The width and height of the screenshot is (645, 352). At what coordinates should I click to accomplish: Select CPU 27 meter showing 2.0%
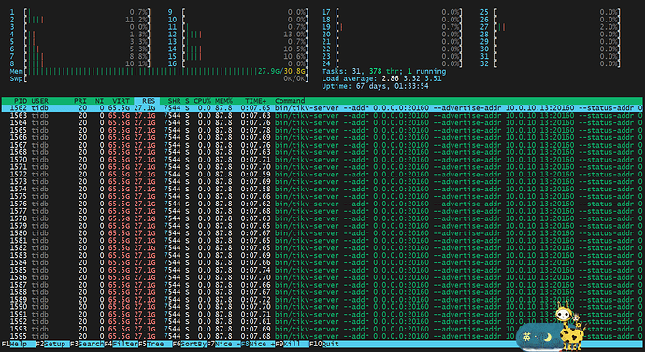(551, 27)
